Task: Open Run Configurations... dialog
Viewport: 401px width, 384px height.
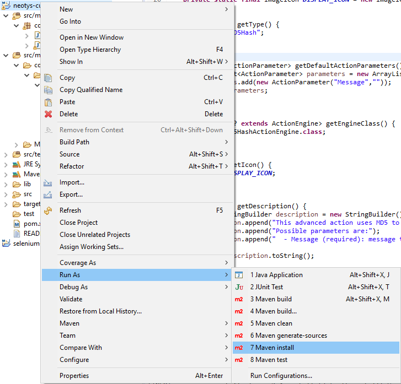Action: 281,376
